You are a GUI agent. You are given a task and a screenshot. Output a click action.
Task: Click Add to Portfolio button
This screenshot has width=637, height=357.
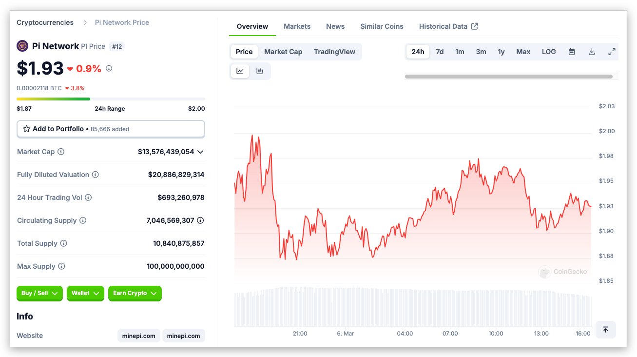[111, 129]
